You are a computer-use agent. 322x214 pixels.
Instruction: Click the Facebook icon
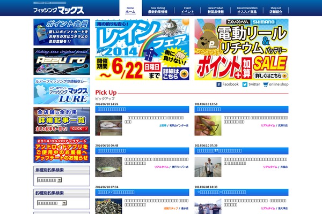(x=219, y=85)
